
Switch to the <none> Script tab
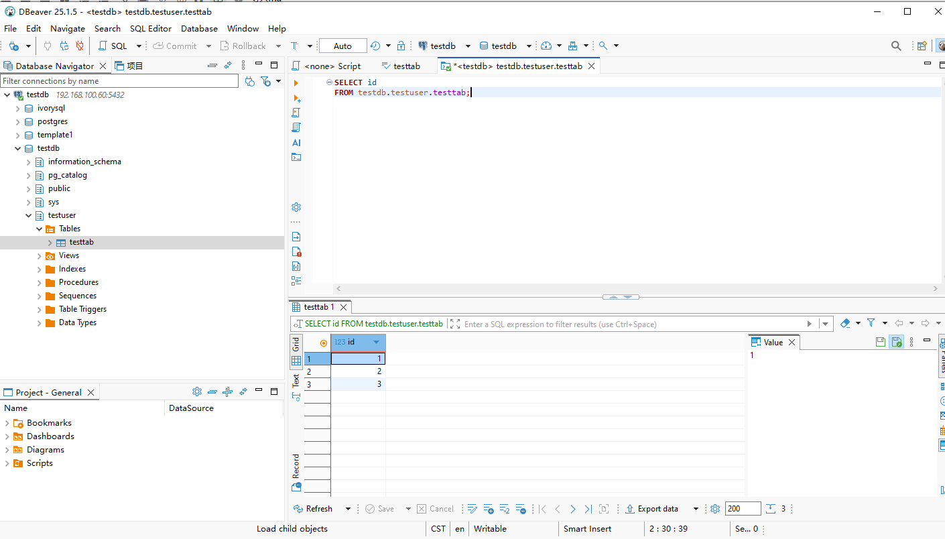(x=332, y=66)
